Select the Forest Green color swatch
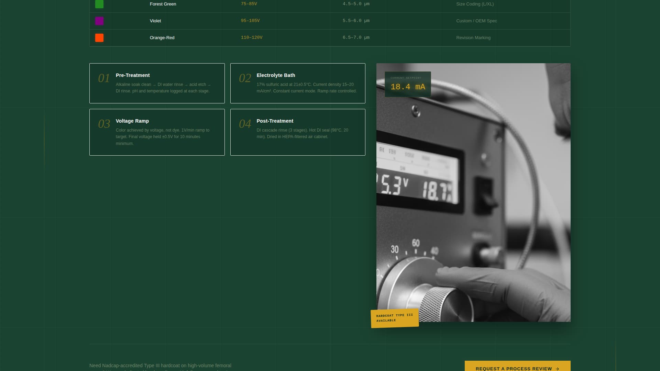The height and width of the screenshot is (371, 660). tap(100, 4)
